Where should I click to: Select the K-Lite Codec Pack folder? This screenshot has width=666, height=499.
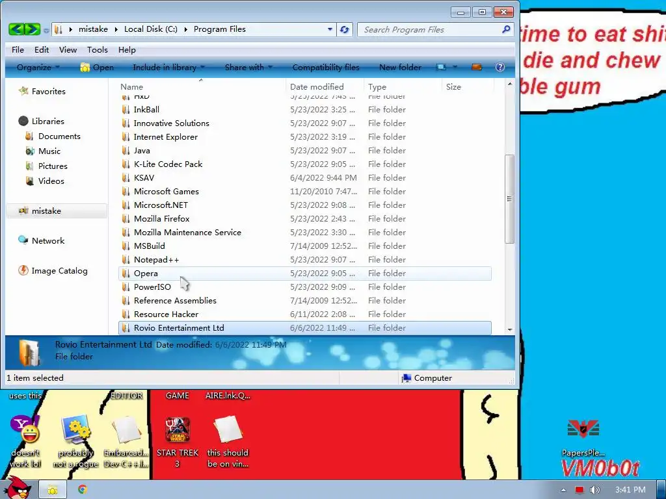[305, 164]
